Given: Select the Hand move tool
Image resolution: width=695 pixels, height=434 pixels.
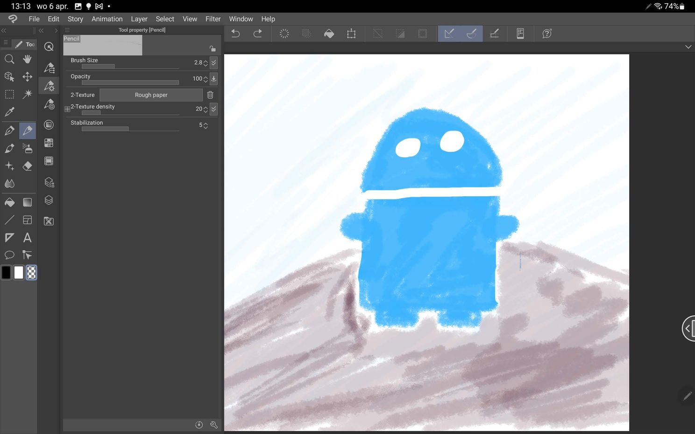Looking at the screenshot, I should [x=28, y=59].
